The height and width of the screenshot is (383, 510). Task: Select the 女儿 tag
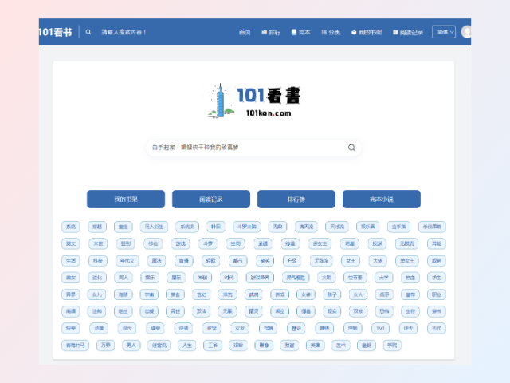click(97, 294)
